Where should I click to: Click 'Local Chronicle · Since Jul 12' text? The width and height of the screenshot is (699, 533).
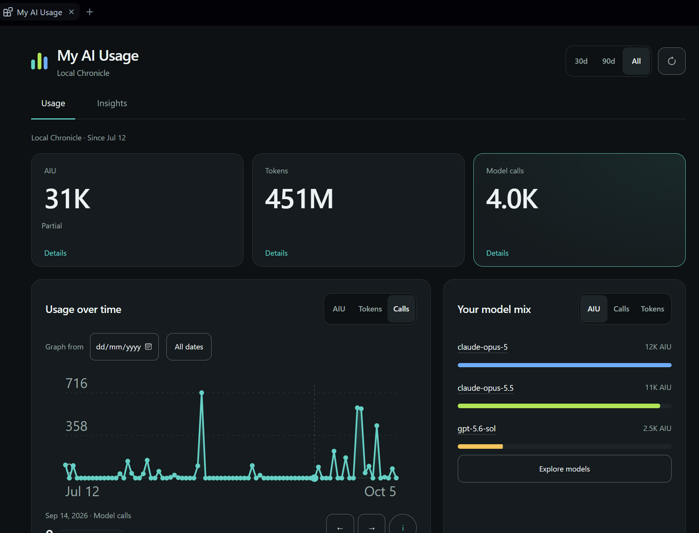point(79,138)
